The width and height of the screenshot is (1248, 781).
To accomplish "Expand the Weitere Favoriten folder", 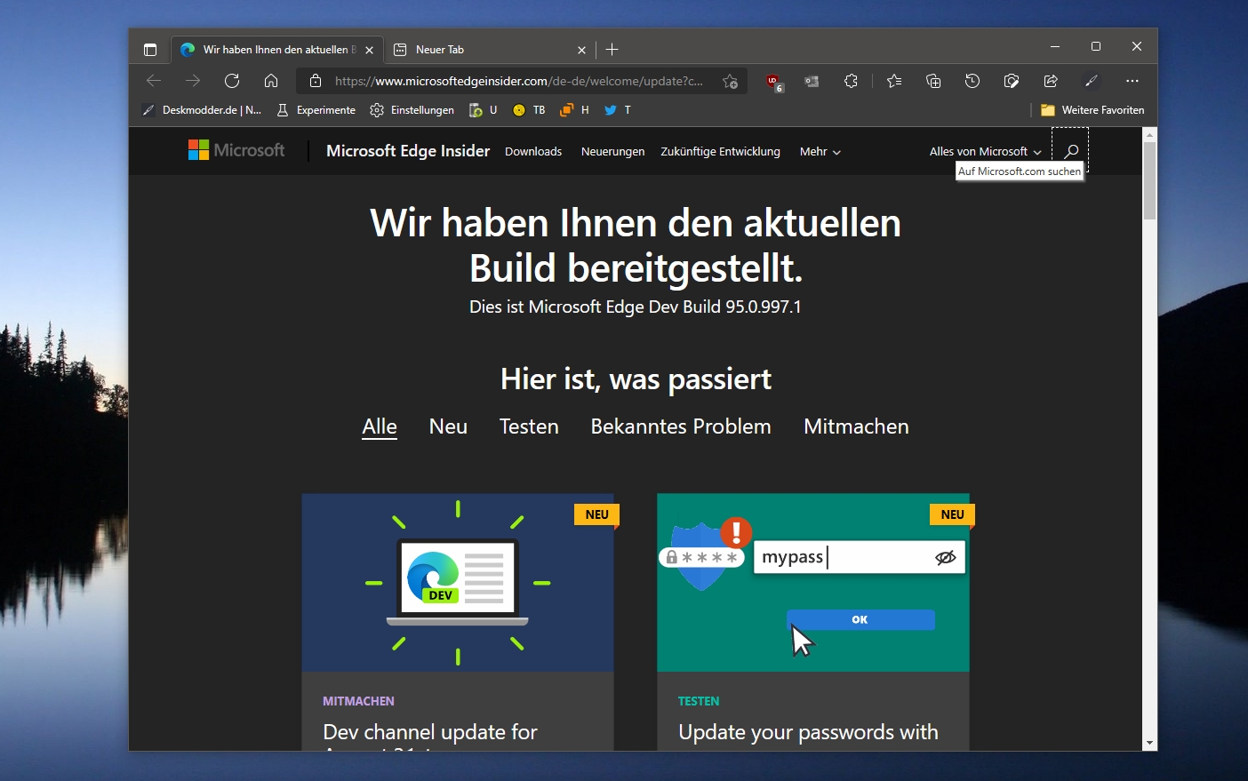I will click(x=1092, y=110).
